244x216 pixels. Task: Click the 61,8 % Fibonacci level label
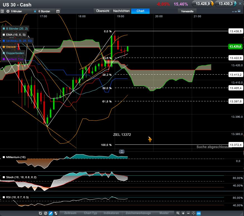point(107,102)
